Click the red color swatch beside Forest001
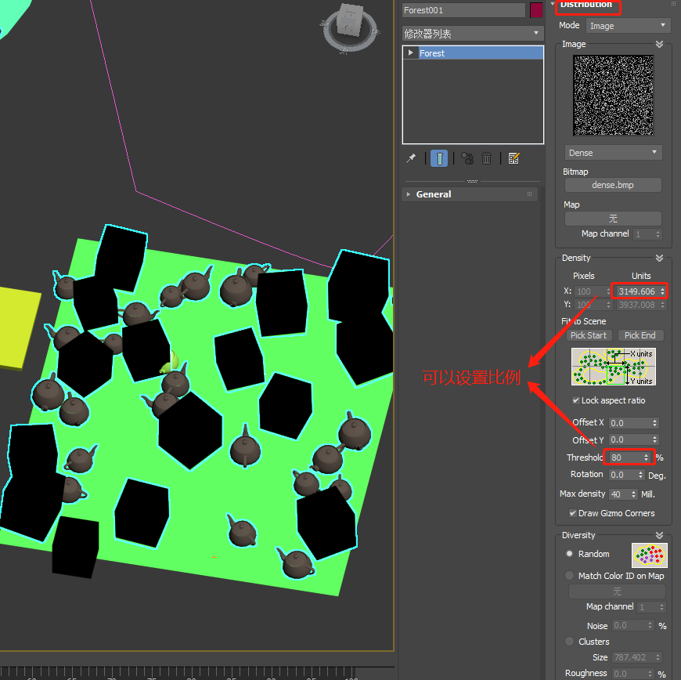 pyautogui.click(x=536, y=9)
